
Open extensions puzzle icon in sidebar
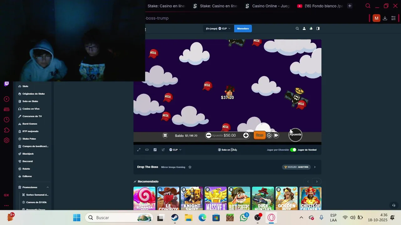[6, 130]
